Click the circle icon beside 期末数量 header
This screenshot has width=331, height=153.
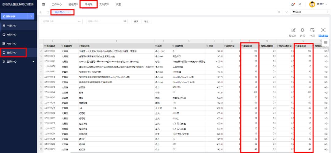coord(296,46)
